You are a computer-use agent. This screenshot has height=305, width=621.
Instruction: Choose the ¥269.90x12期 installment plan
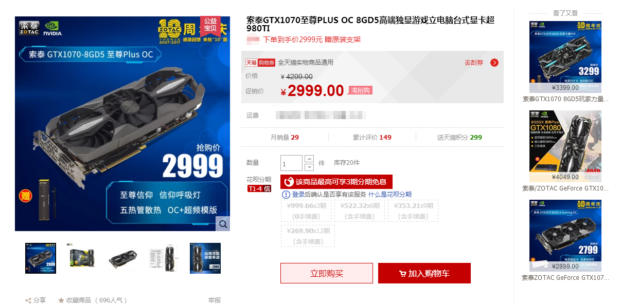(307, 236)
